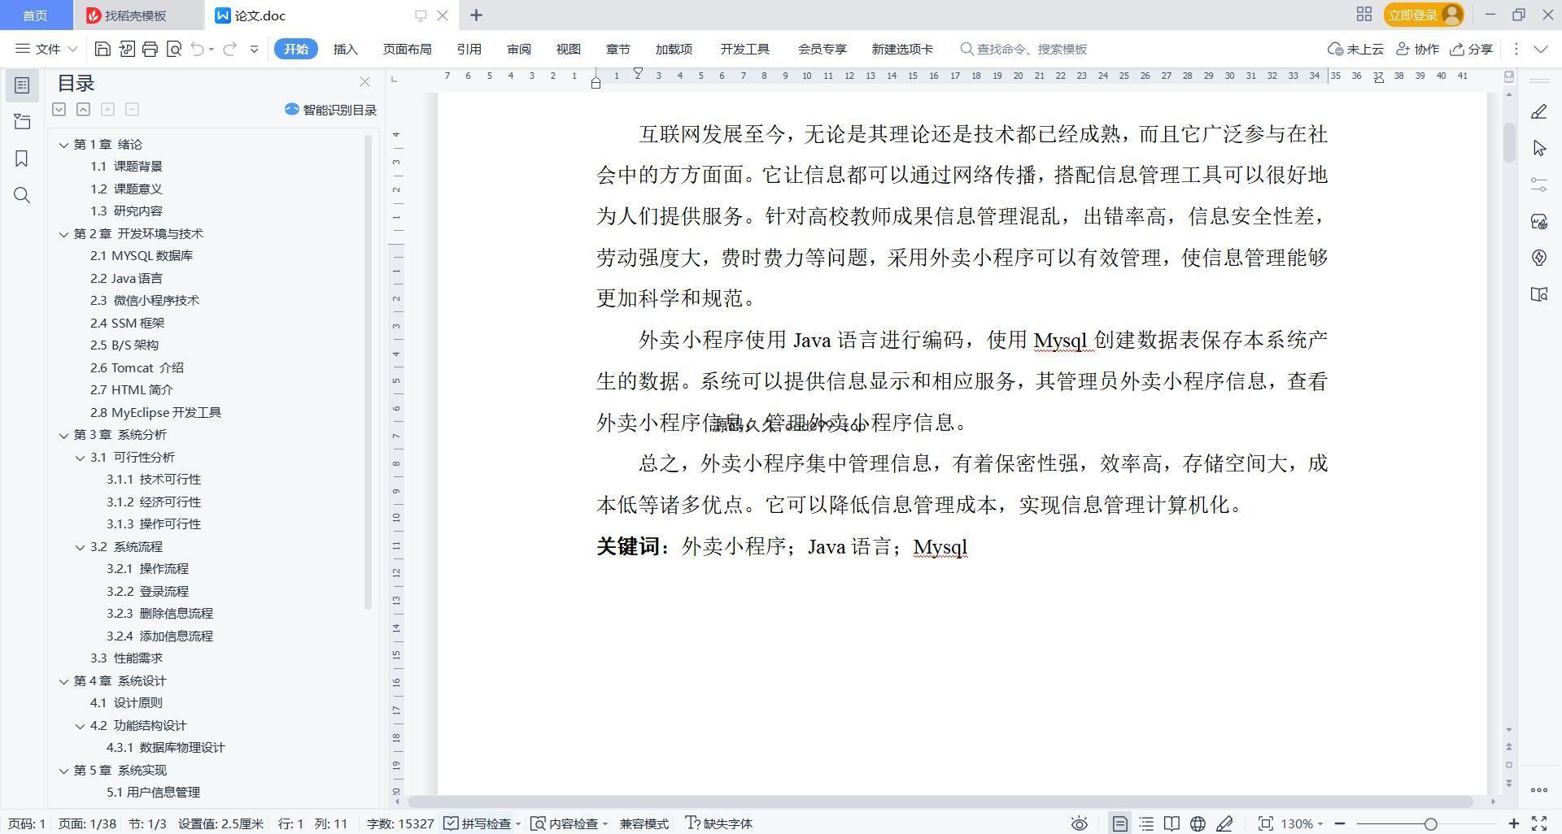Click 智能识别目录 button
The width and height of the screenshot is (1562, 834).
click(x=330, y=110)
